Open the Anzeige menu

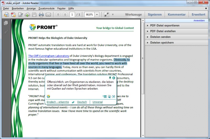(x=31, y=8)
